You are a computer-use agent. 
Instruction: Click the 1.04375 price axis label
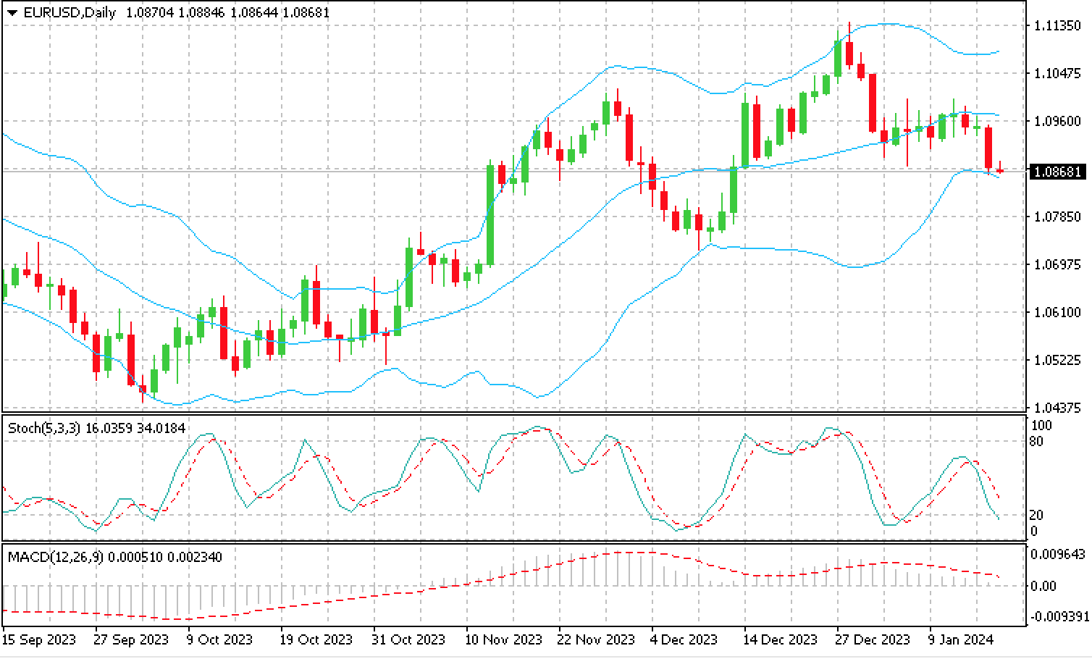(x=1057, y=407)
